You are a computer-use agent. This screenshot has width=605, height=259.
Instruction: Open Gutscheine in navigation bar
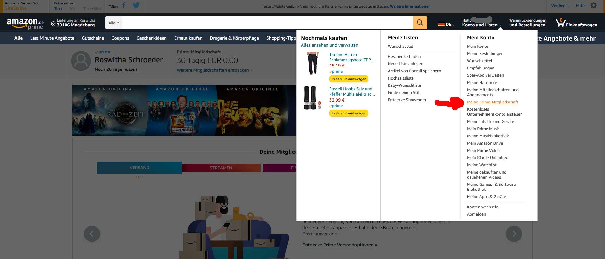click(x=93, y=38)
